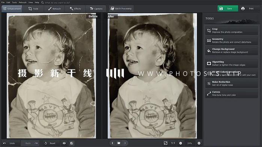Click the Reset button
This screenshot has height=147, width=262.
[x=50, y=143]
